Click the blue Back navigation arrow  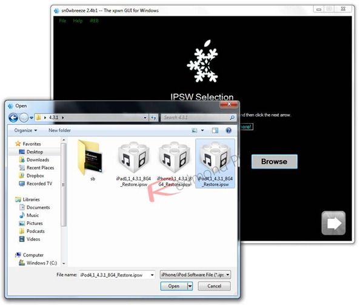(13, 118)
